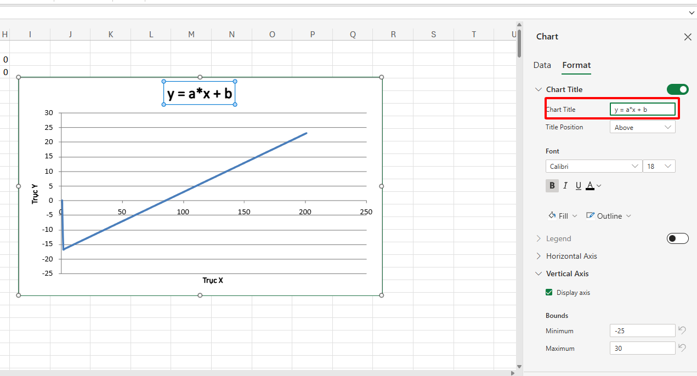Screen dimensions: 697x376
Task: Click the Maximum bound field
Action: pyautogui.click(x=643, y=348)
